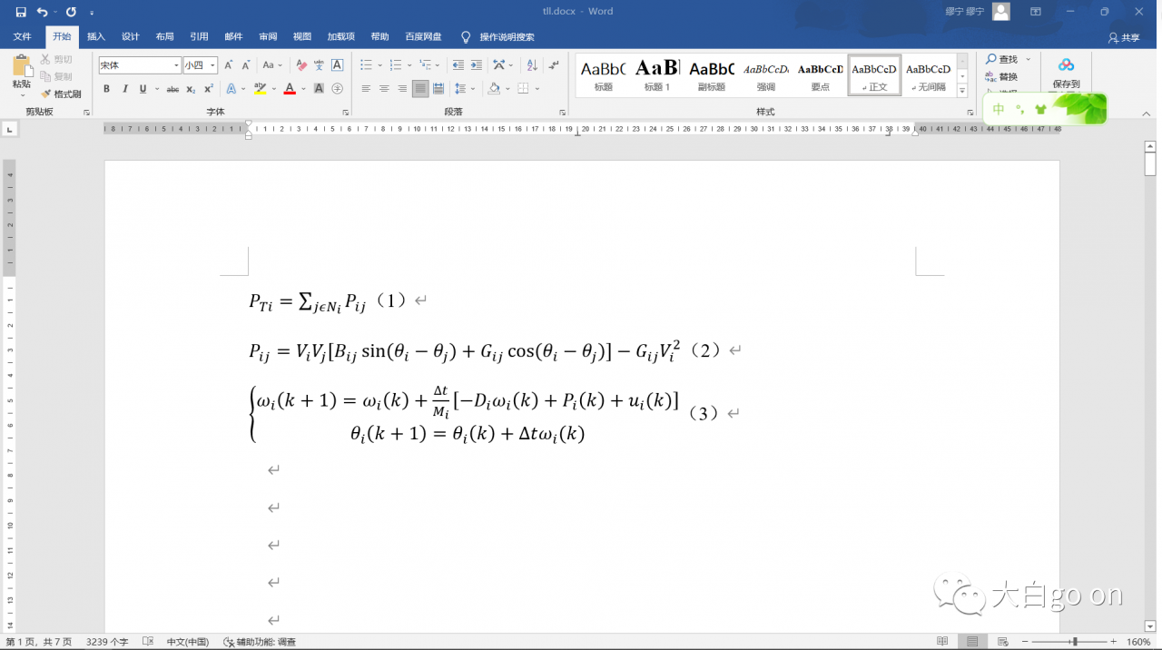Image resolution: width=1162 pixels, height=650 pixels.
Task: Click the character border (A box) icon
Action: [x=337, y=65]
